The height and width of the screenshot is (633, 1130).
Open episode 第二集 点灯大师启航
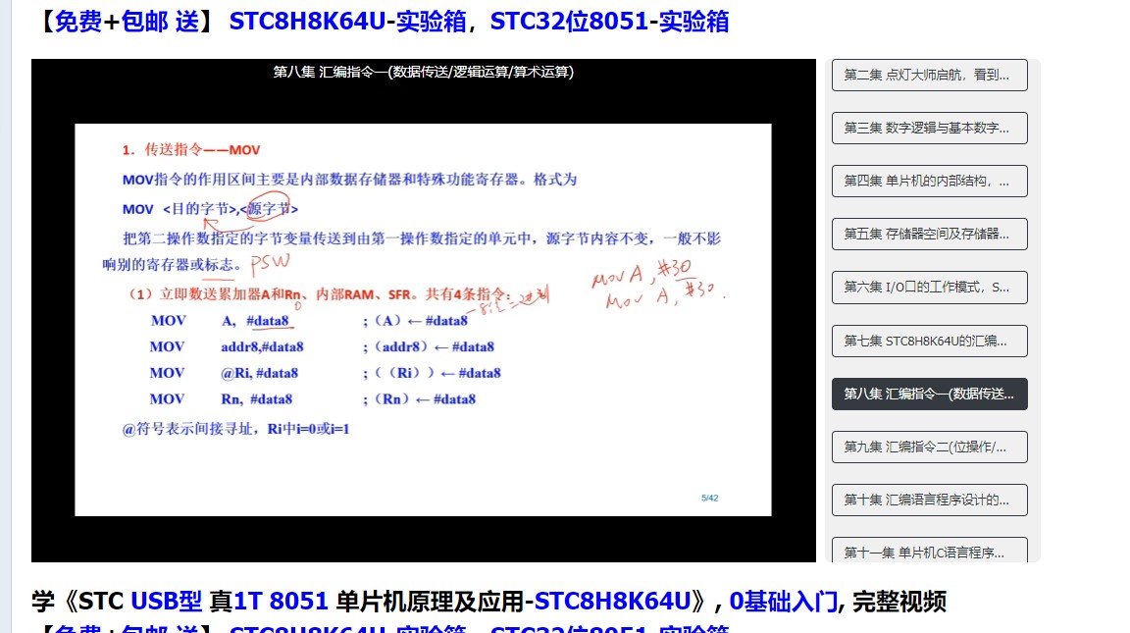tap(929, 75)
